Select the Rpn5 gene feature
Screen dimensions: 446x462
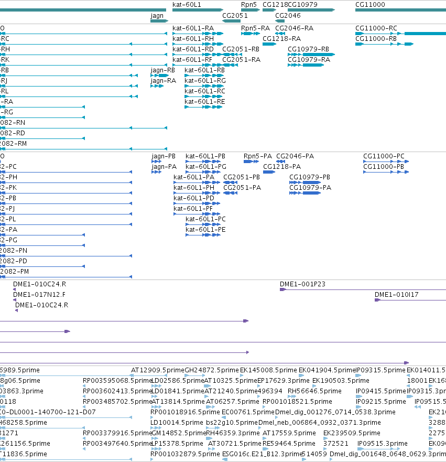coord(250,10)
